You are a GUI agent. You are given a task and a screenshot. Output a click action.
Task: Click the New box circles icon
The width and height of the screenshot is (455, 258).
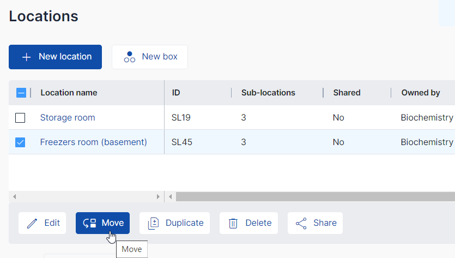[x=130, y=57]
